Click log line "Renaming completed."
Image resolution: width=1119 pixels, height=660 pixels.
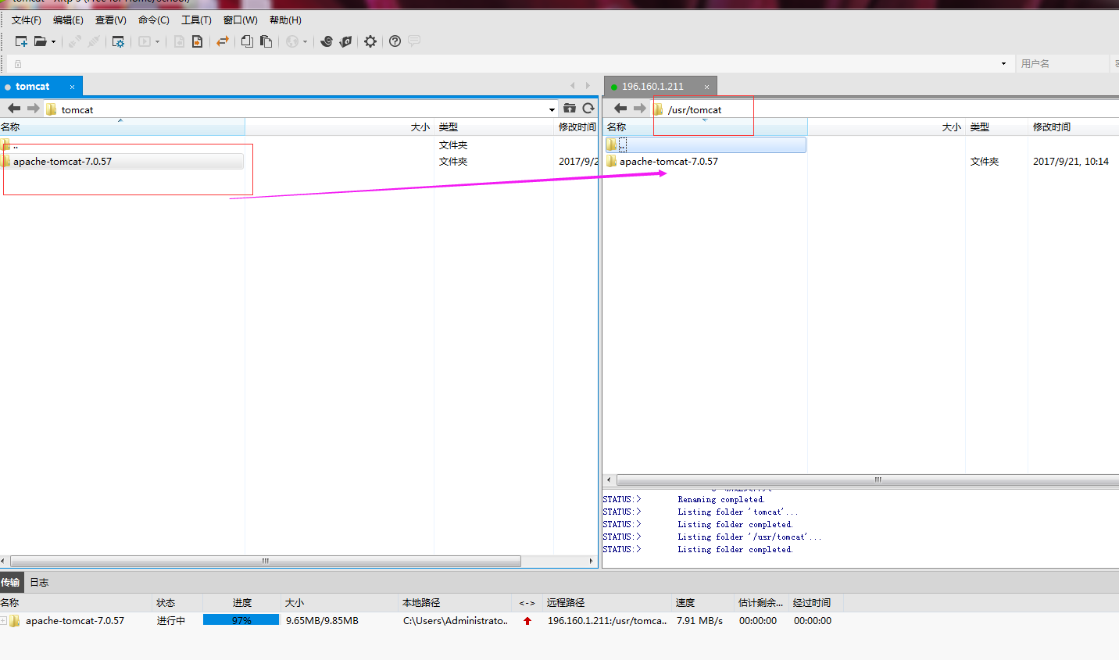(721, 500)
